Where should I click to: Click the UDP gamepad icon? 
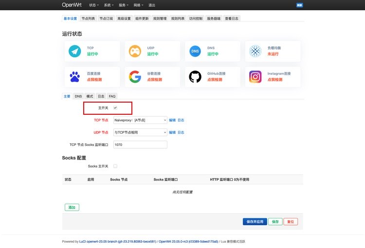[x=135, y=51]
